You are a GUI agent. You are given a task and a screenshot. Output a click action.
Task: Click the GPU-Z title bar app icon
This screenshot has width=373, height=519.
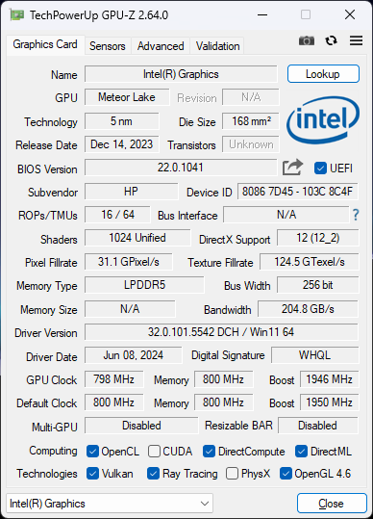pyautogui.click(x=16, y=14)
